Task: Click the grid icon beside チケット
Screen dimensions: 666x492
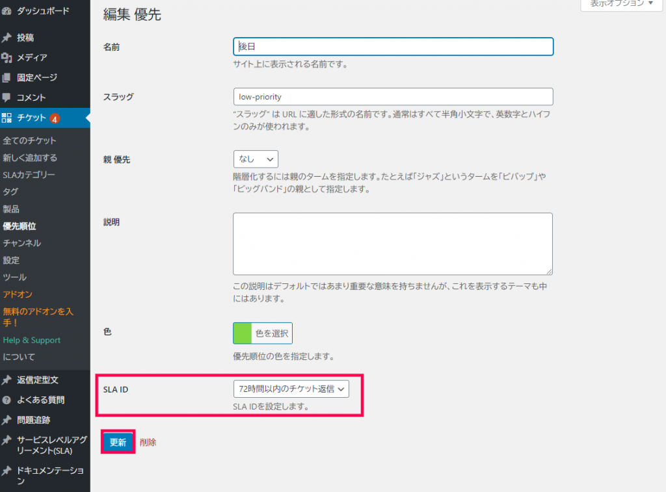Action: pos(7,118)
